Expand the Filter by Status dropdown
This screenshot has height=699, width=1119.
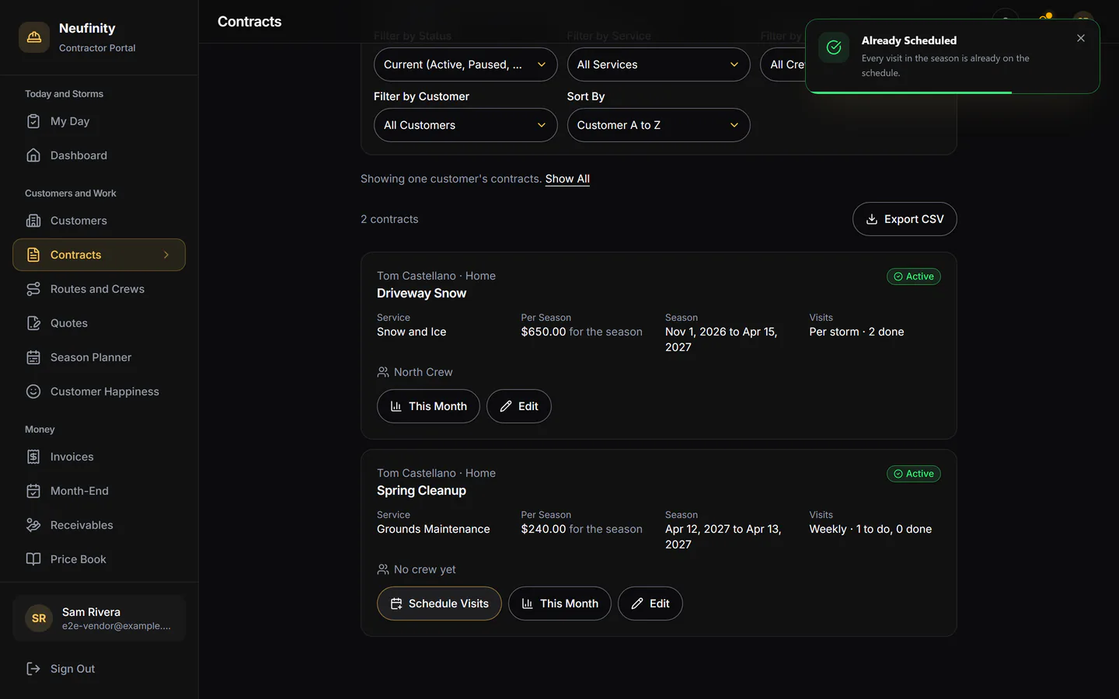click(x=465, y=64)
